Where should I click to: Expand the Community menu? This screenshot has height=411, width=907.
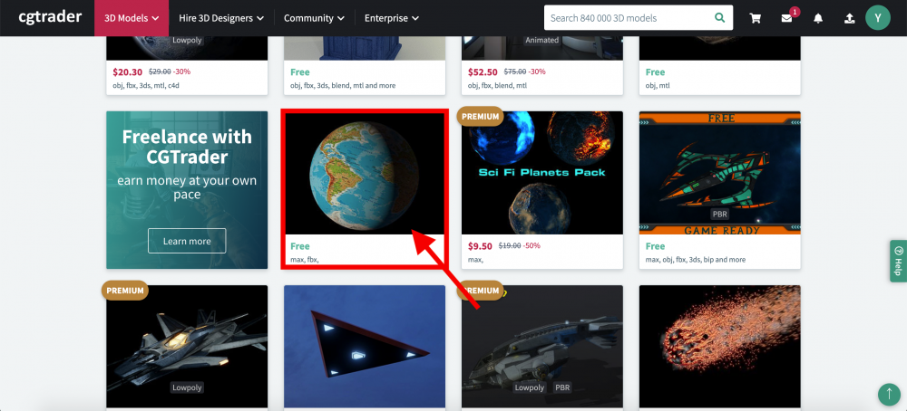[314, 18]
